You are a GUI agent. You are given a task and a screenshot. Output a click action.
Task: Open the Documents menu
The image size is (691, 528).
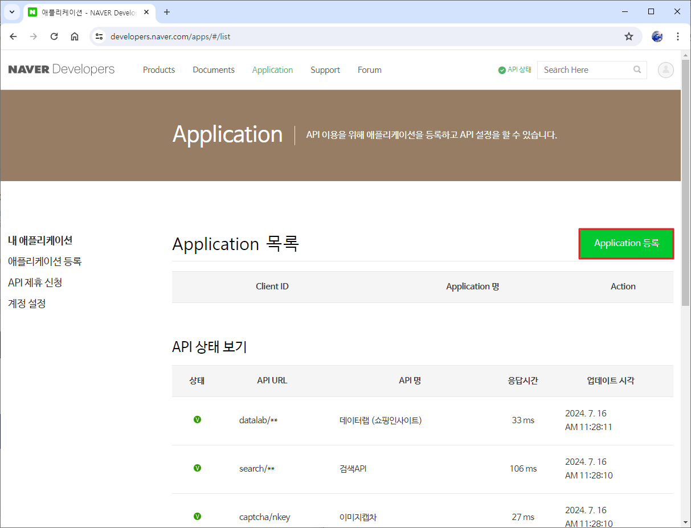[x=214, y=69]
